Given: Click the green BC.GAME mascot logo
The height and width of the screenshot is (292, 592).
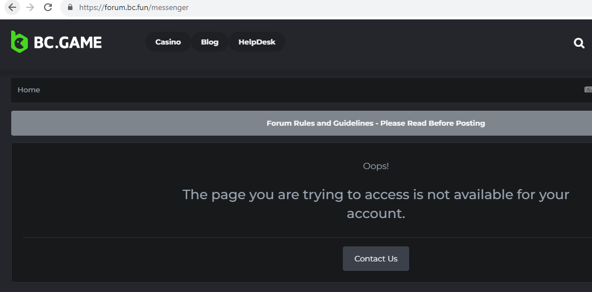Looking at the screenshot, I should [x=20, y=42].
